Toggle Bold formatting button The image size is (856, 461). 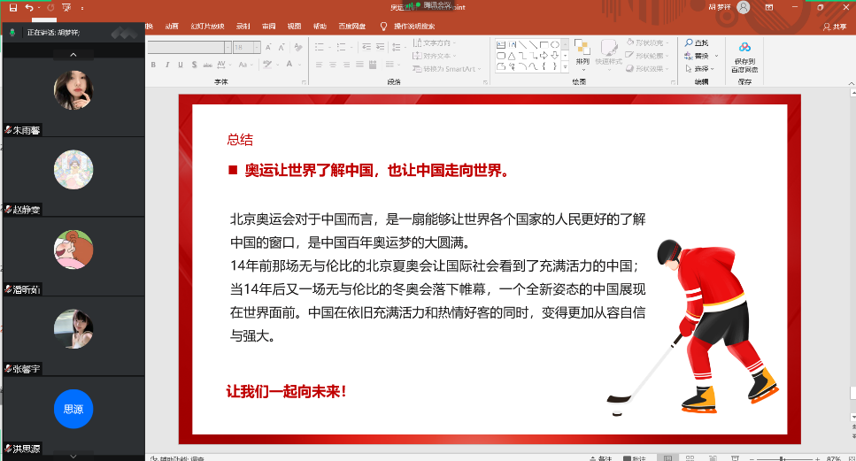click(x=153, y=65)
